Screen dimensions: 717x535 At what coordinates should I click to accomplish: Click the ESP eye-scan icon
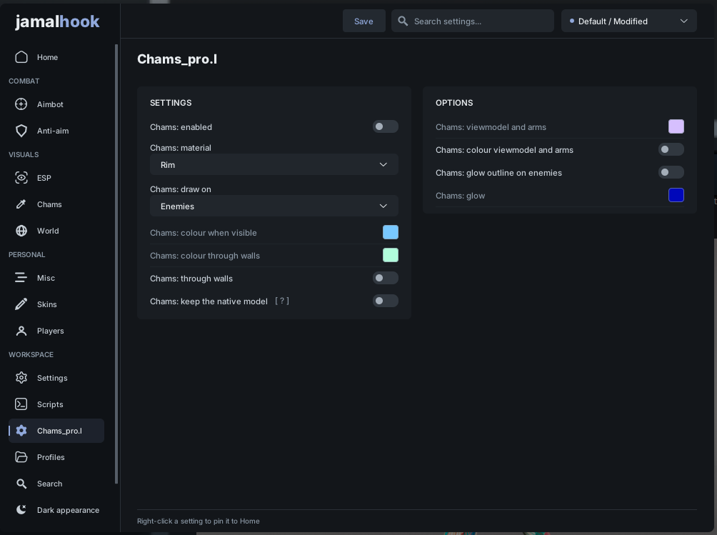(x=21, y=178)
